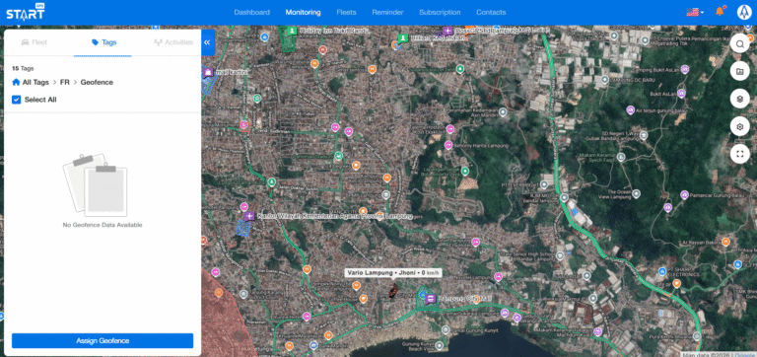Click the Geofence breadcrumb

[97, 82]
